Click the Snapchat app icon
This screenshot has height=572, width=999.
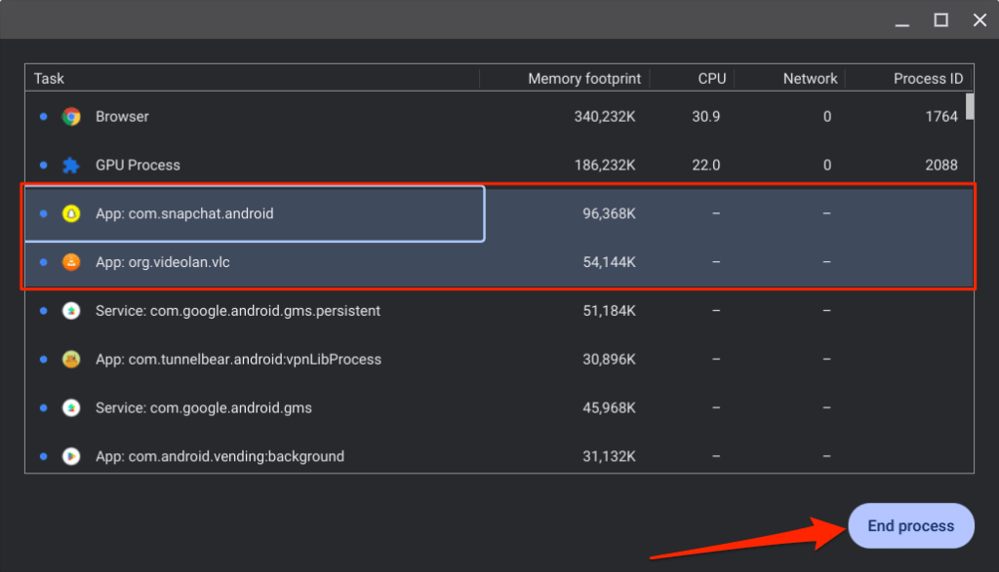(x=70, y=213)
